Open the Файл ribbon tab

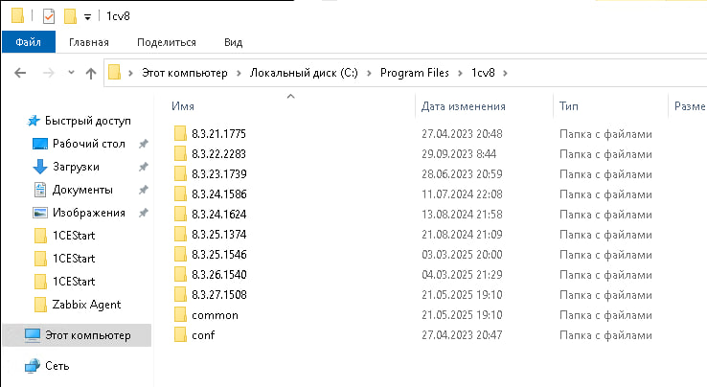point(29,42)
